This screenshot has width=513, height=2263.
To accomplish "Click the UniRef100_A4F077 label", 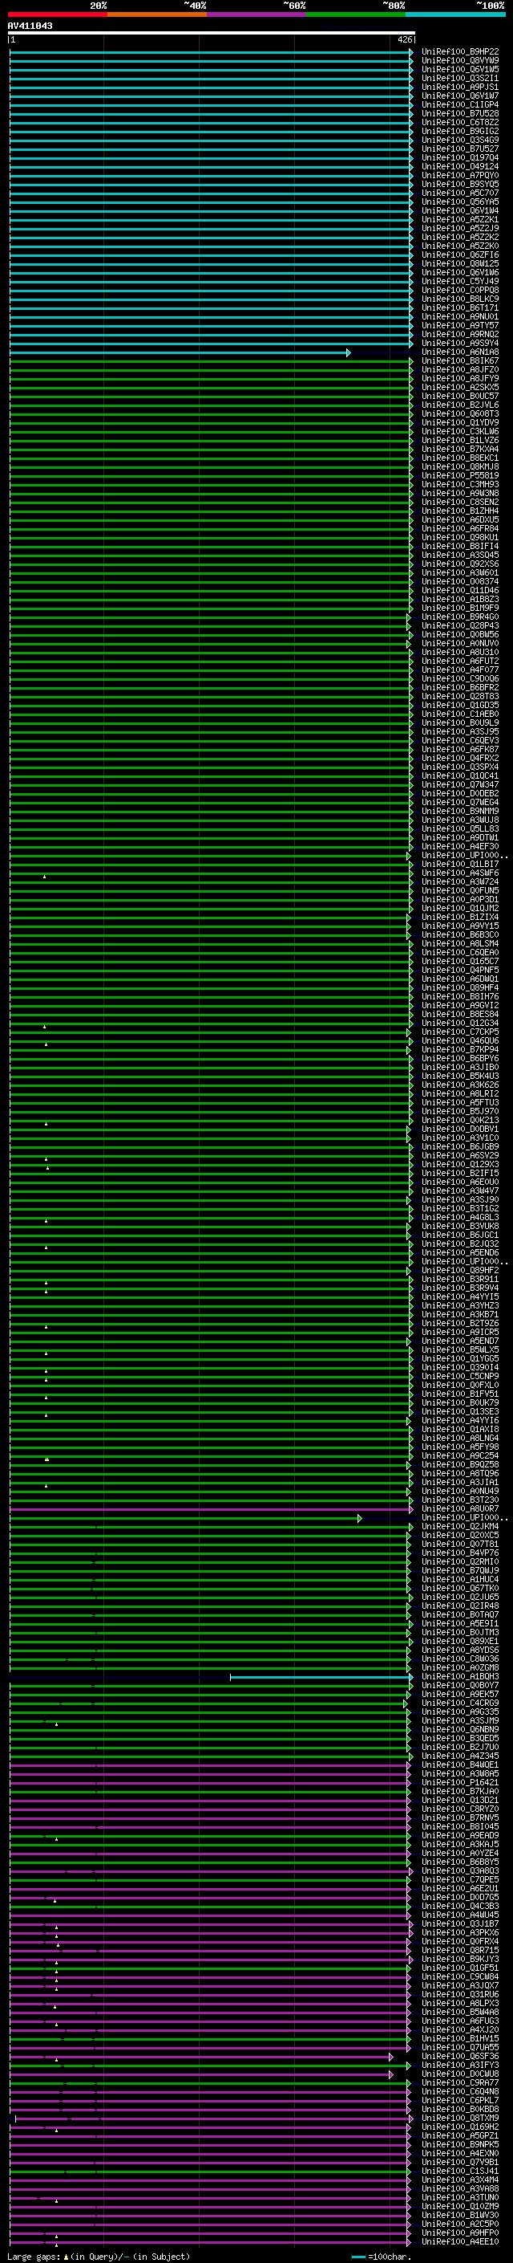I will tap(460, 670).
